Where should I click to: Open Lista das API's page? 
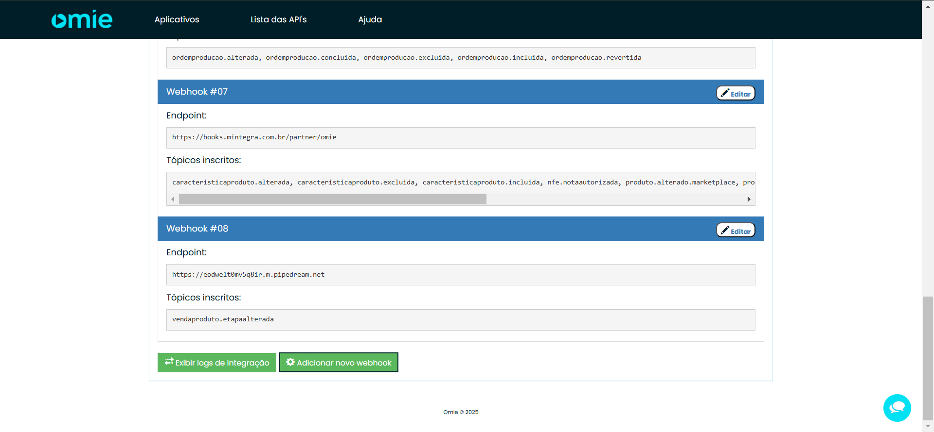pos(278,19)
